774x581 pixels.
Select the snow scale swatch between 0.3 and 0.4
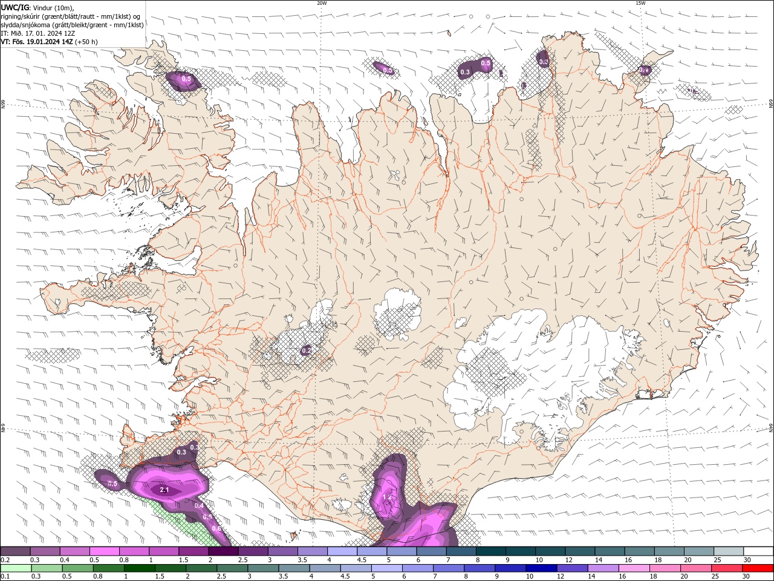[45, 551]
